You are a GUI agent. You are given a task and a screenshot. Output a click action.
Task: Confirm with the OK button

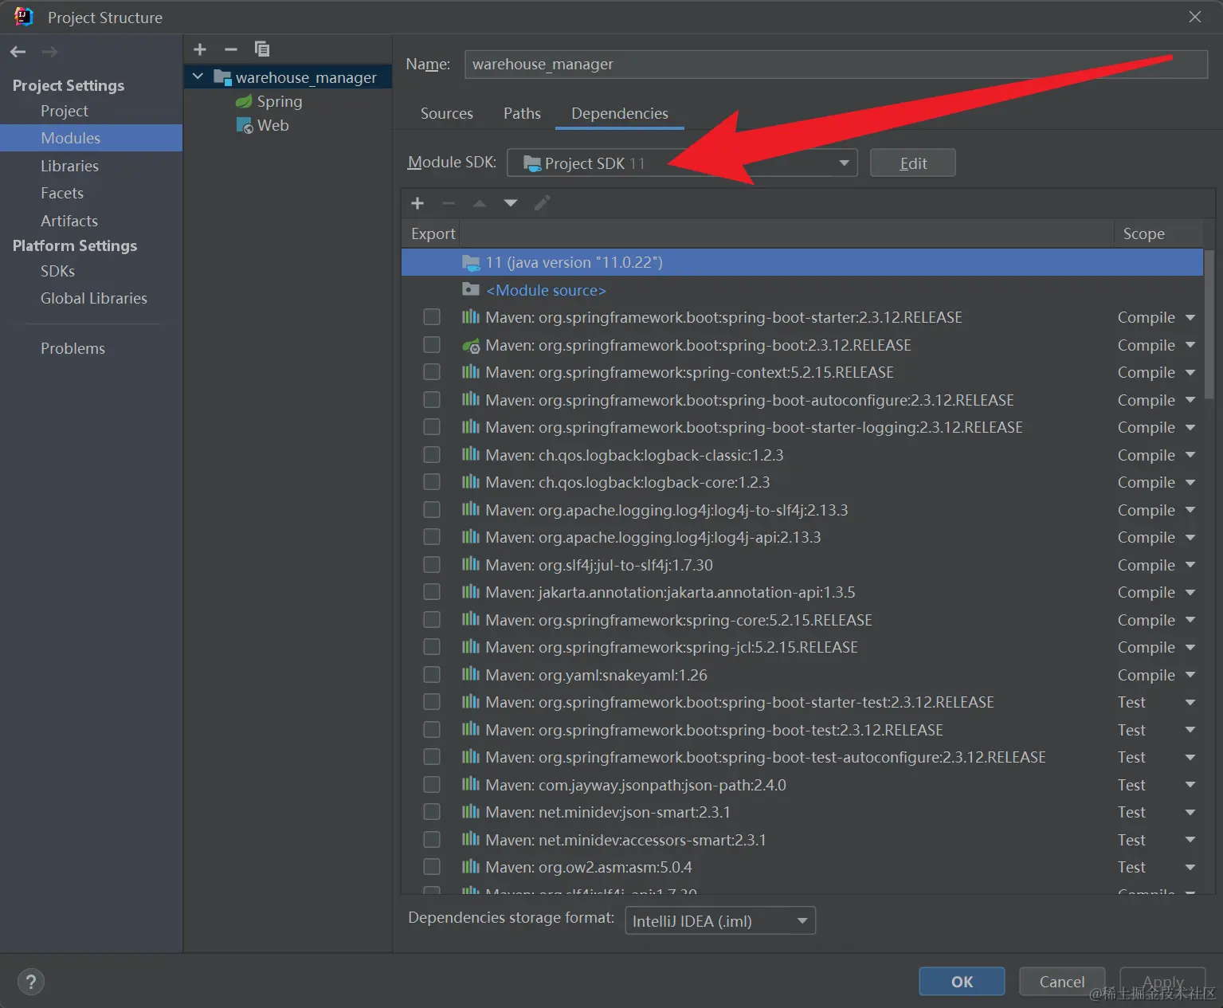962,982
